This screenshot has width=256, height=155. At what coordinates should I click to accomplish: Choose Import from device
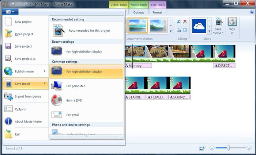26,96
